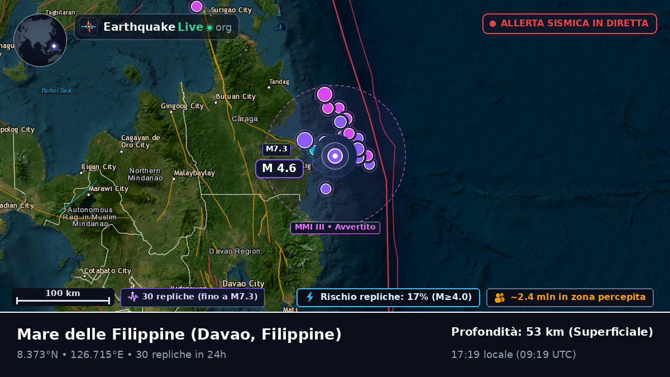Click the 17:19 locale (09:19 UTC) time
The width and height of the screenshot is (670, 377).
(x=514, y=355)
